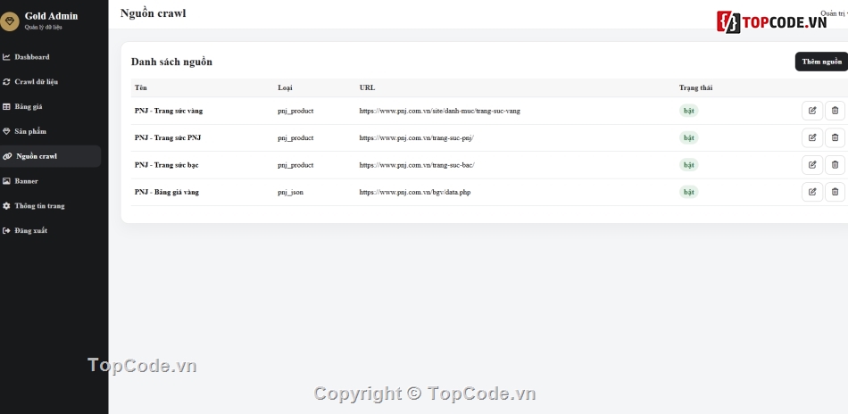The width and height of the screenshot is (848, 414).
Task: Open the Dashboard chart icon
Action: point(6,57)
